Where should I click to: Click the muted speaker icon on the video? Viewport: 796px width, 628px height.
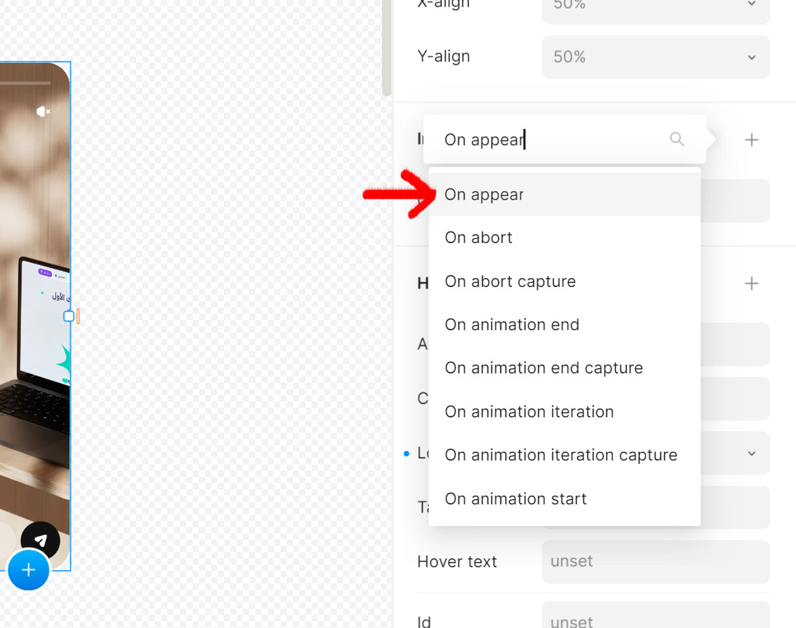point(43,111)
